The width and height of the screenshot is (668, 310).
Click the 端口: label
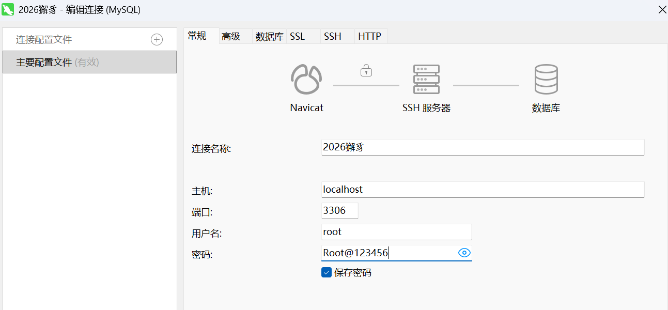(x=202, y=212)
